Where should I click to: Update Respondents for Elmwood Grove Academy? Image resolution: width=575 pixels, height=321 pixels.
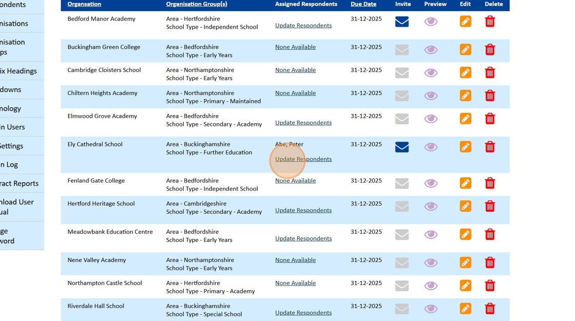[x=303, y=123]
